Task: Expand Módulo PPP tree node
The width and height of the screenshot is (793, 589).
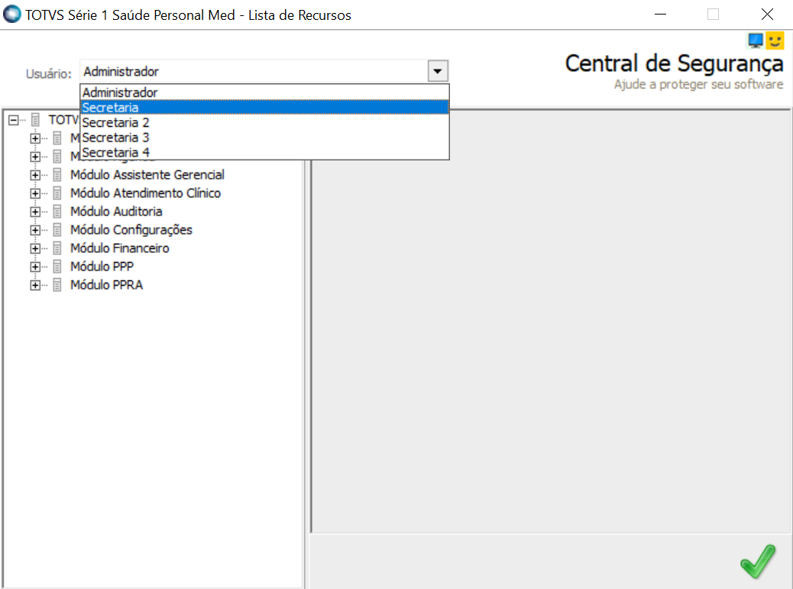Action: [x=35, y=267]
